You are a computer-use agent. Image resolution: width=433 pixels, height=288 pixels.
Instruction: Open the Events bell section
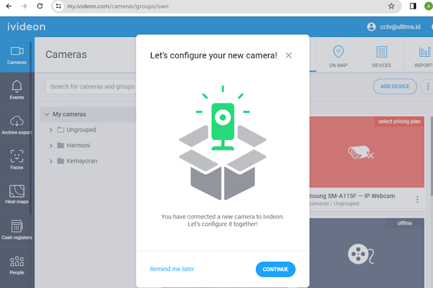point(17,90)
